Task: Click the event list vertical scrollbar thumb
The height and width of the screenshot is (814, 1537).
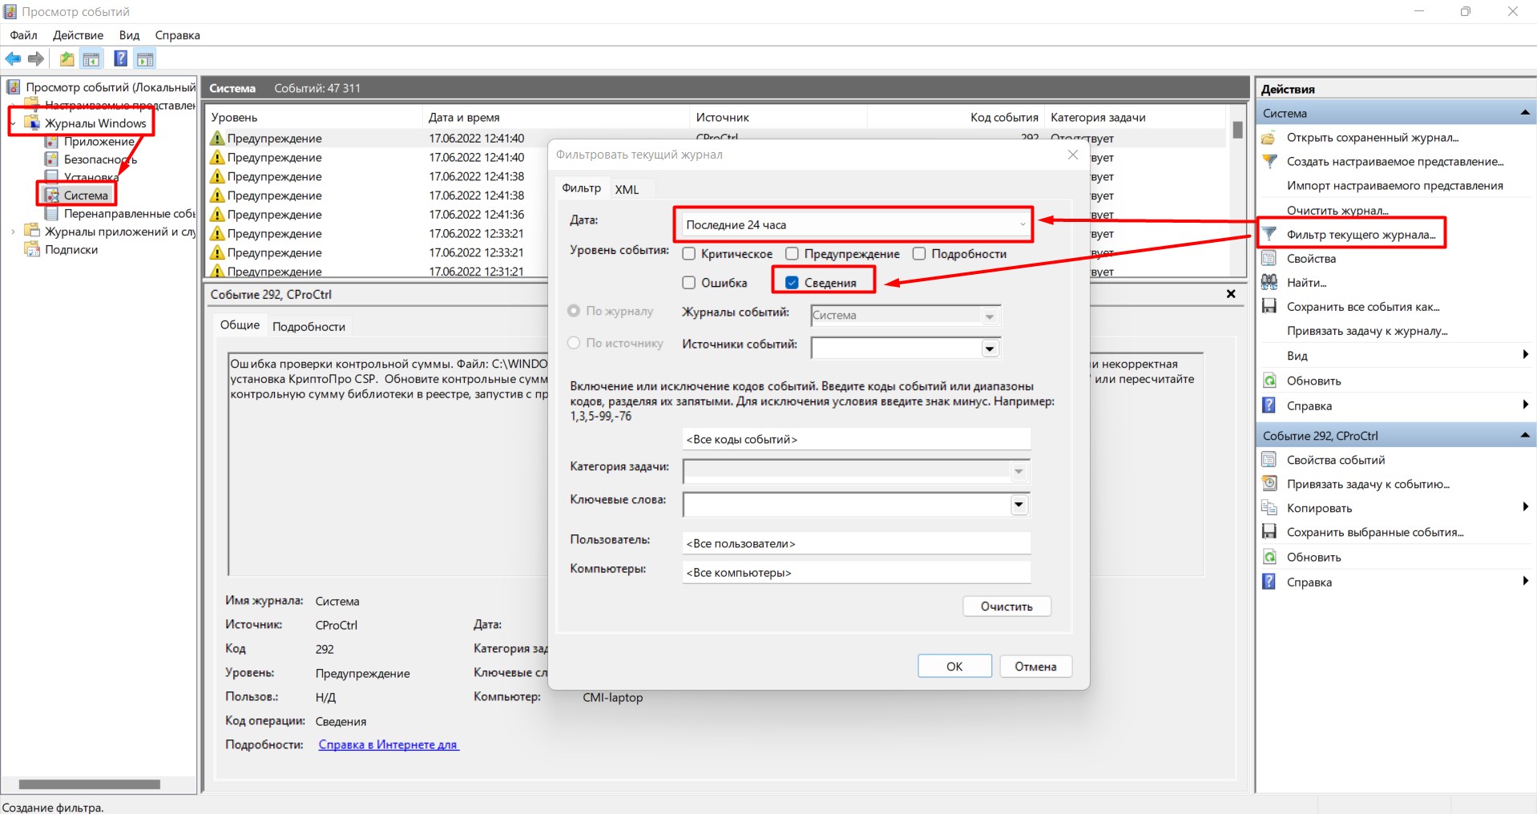Action: pyautogui.click(x=1237, y=129)
